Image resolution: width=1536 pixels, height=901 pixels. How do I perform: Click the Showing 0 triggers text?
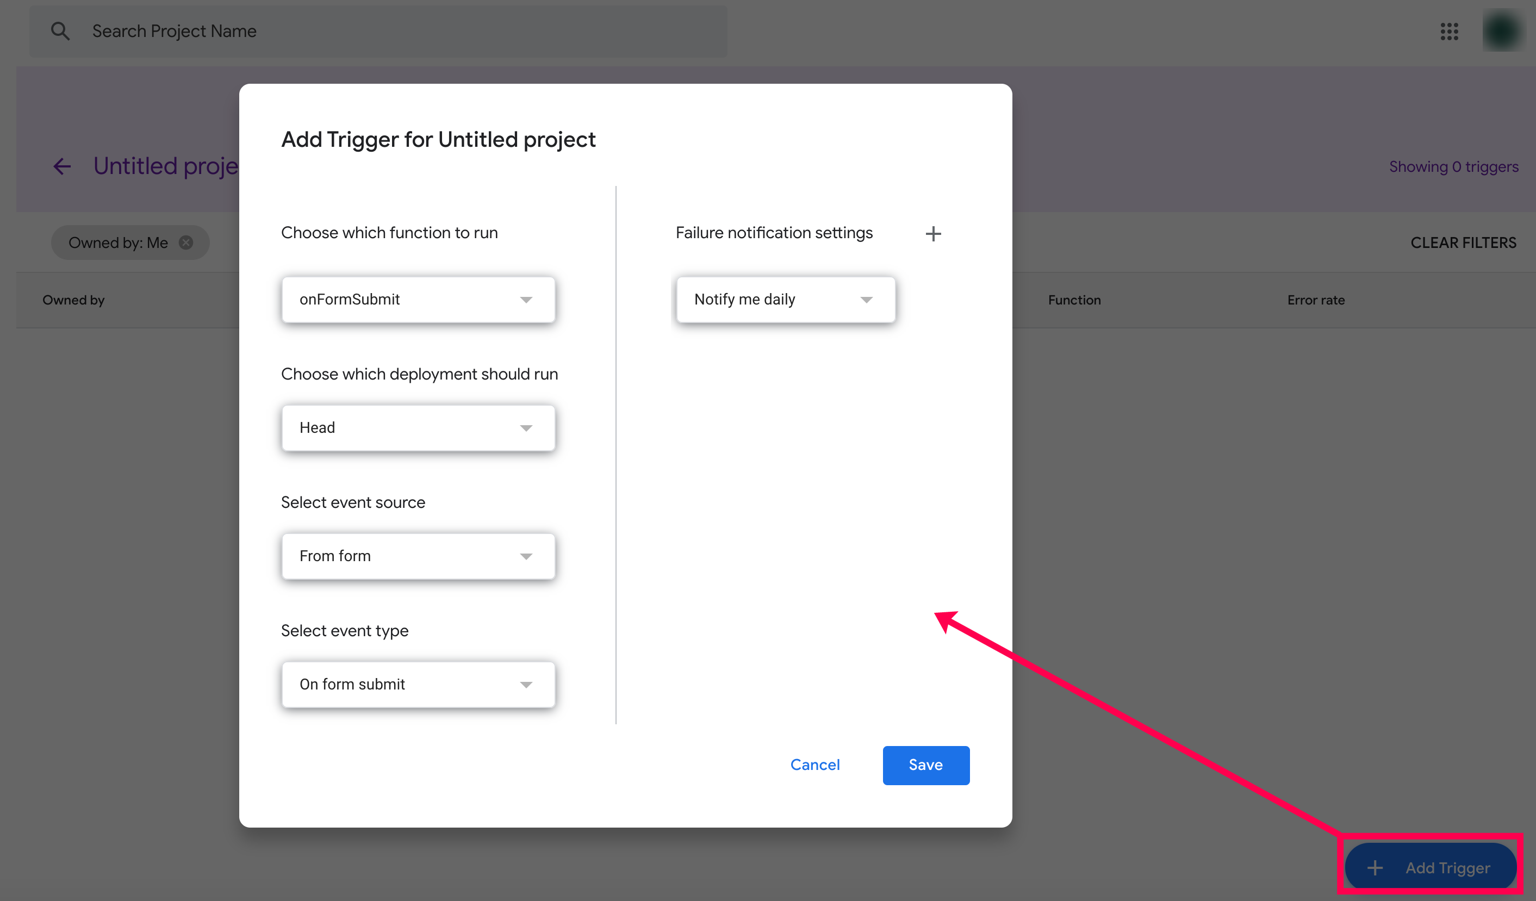(1454, 166)
